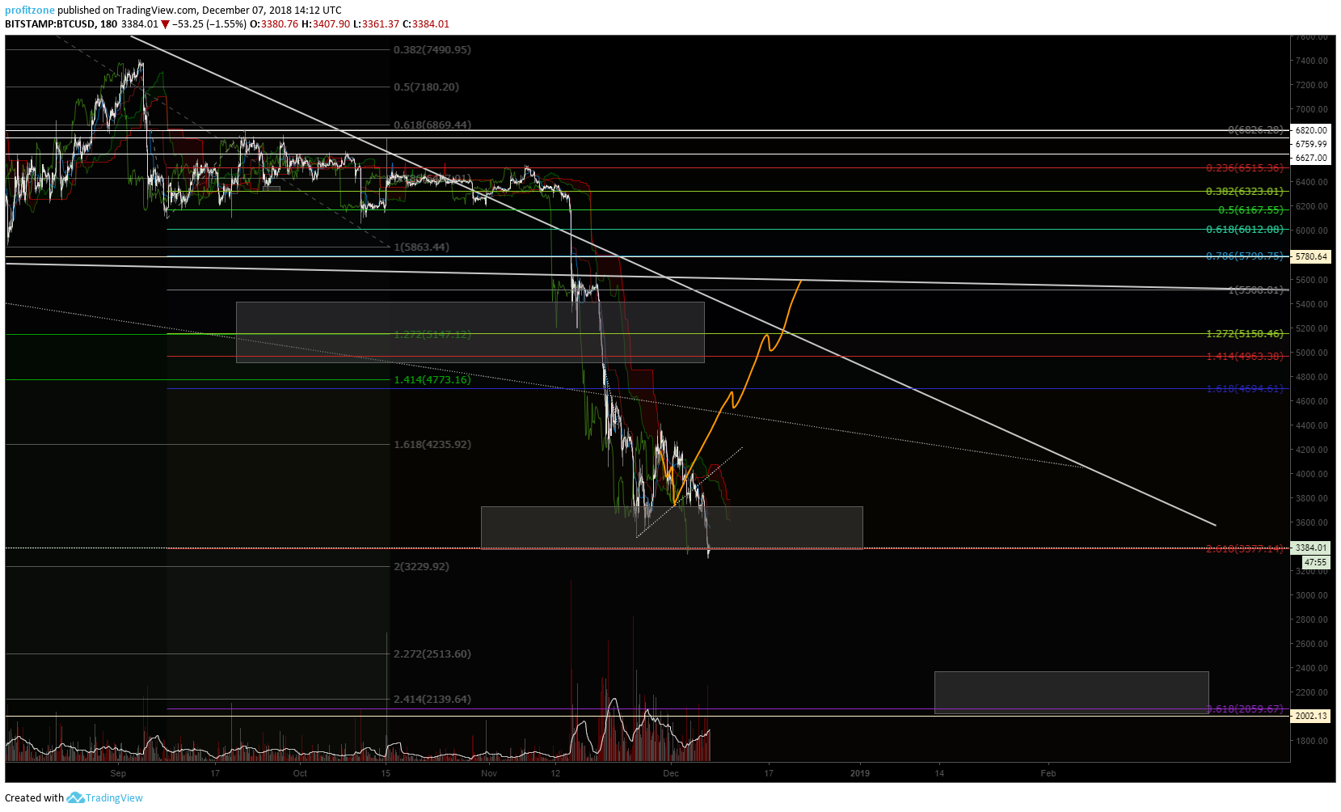Click the 47:55 bar countdown label
The height and width of the screenshot is (812, 1341).
(1315, 562)
